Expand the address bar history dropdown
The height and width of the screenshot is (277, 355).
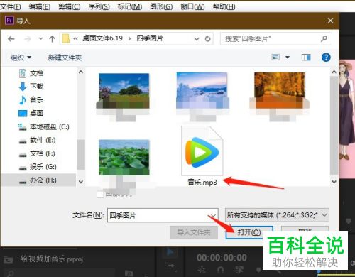tap(197, 38)
